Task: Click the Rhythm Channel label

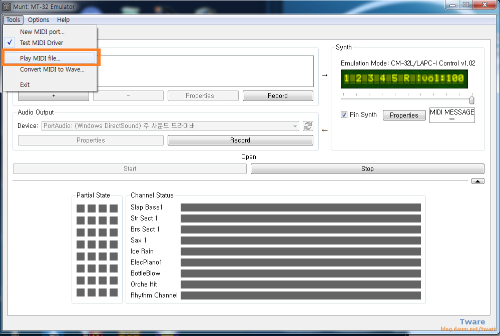Action: 154,295
